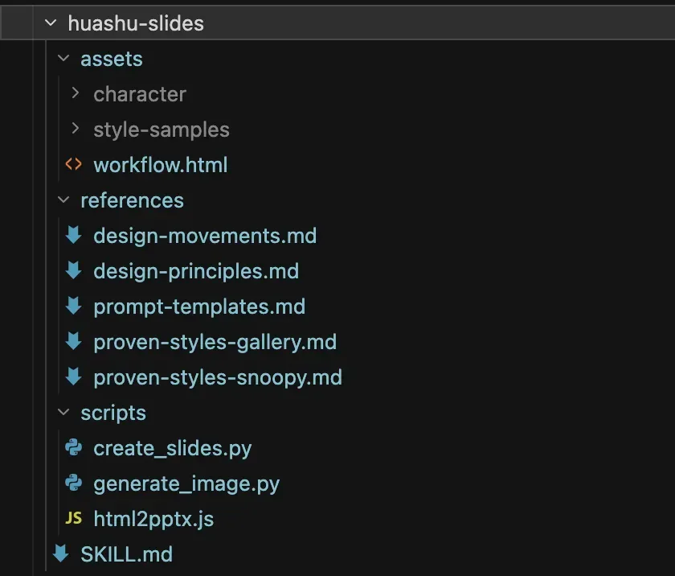The width and height of the screenshot is (675, 576).
Task: Click the Python icon beside create_slides.py
Action: (73, 447)
